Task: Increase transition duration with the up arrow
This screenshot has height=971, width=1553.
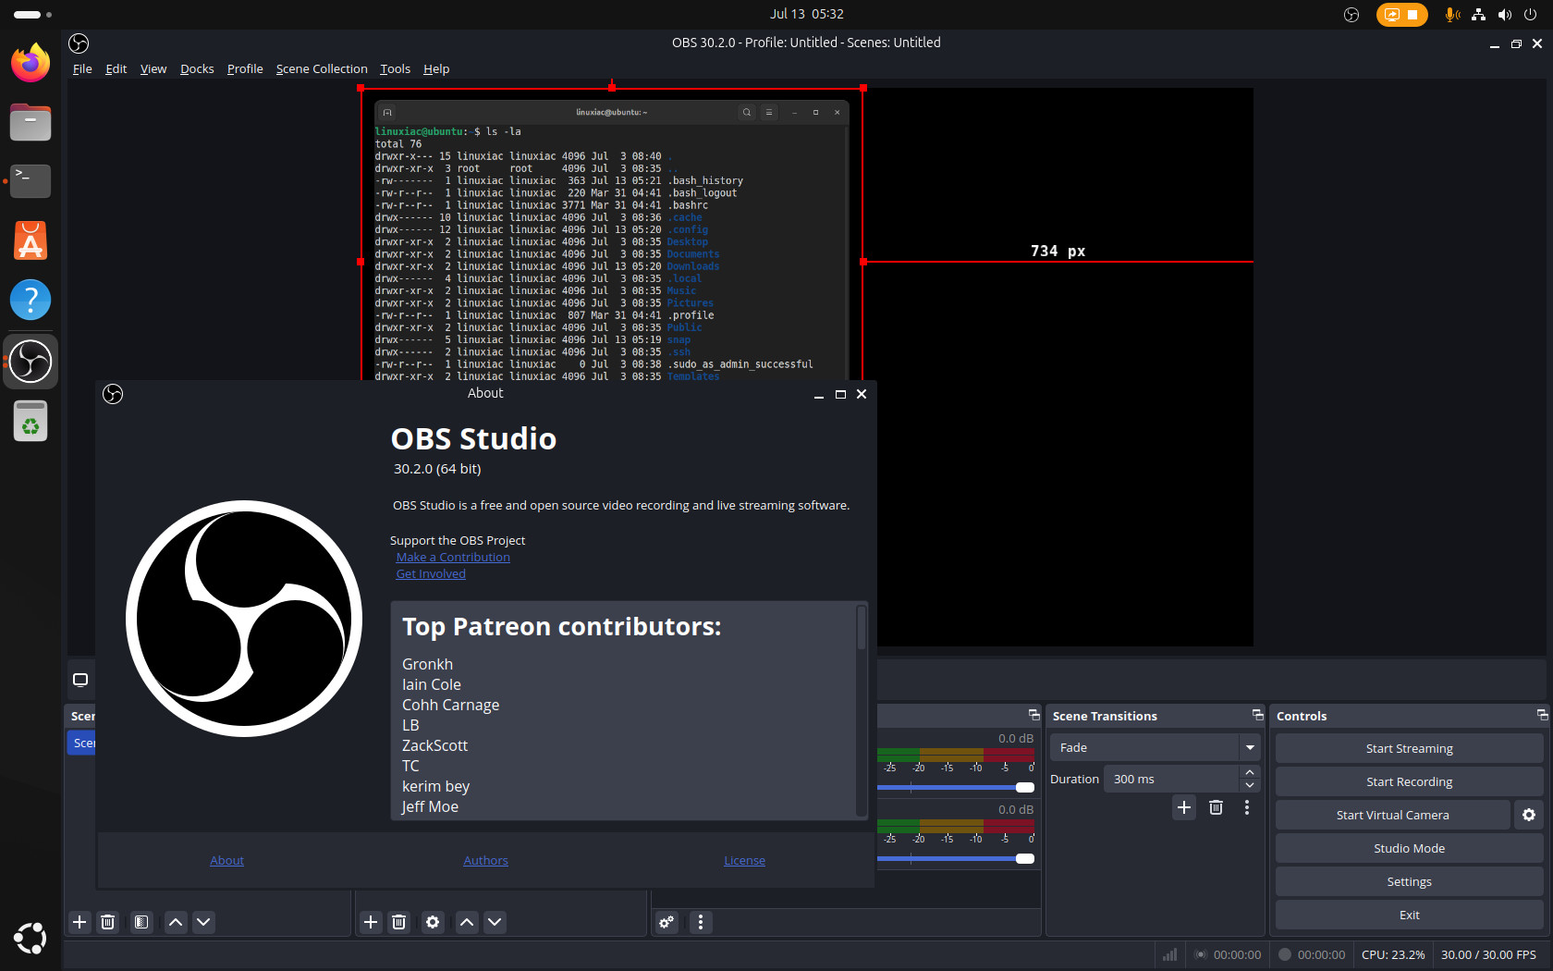Action: (1250, 772)
